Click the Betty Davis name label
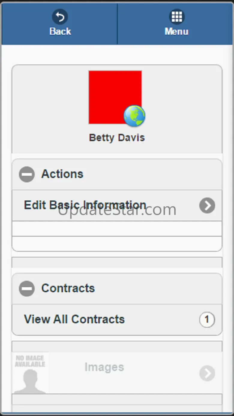The image size is (234, 416). [x=117, y=138]
